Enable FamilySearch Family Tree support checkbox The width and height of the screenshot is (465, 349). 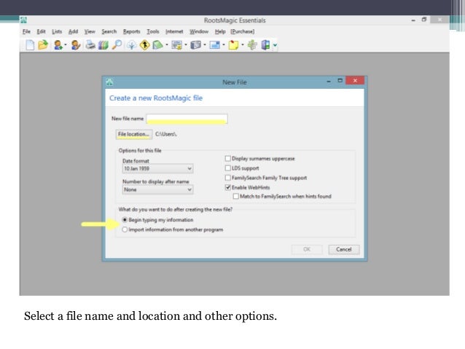coord(227,178)
